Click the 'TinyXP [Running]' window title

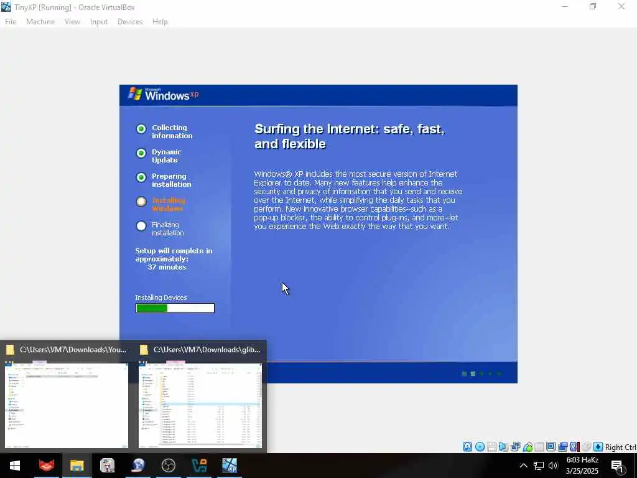pos(75,7)
